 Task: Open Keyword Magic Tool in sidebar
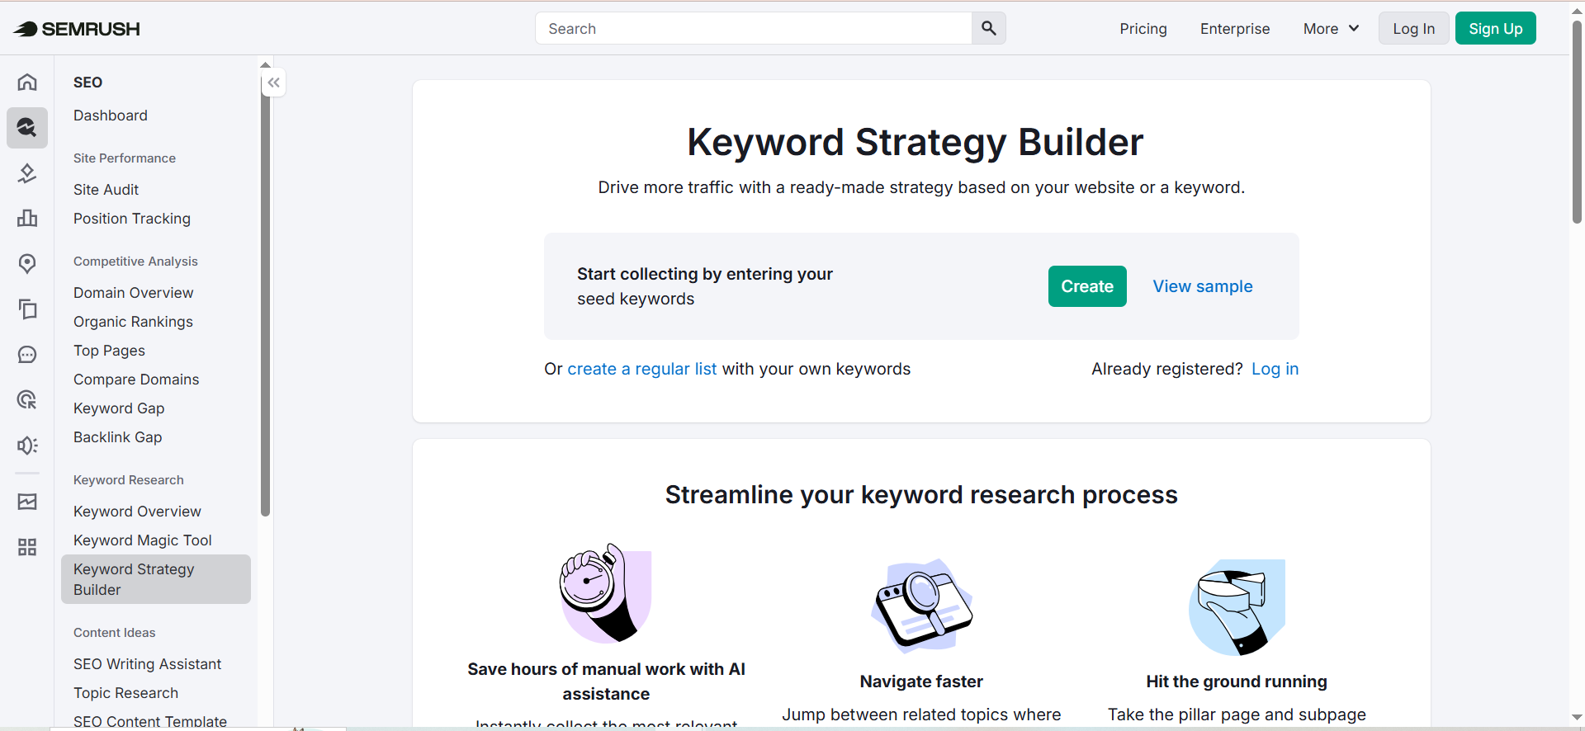tap(142, 540)
